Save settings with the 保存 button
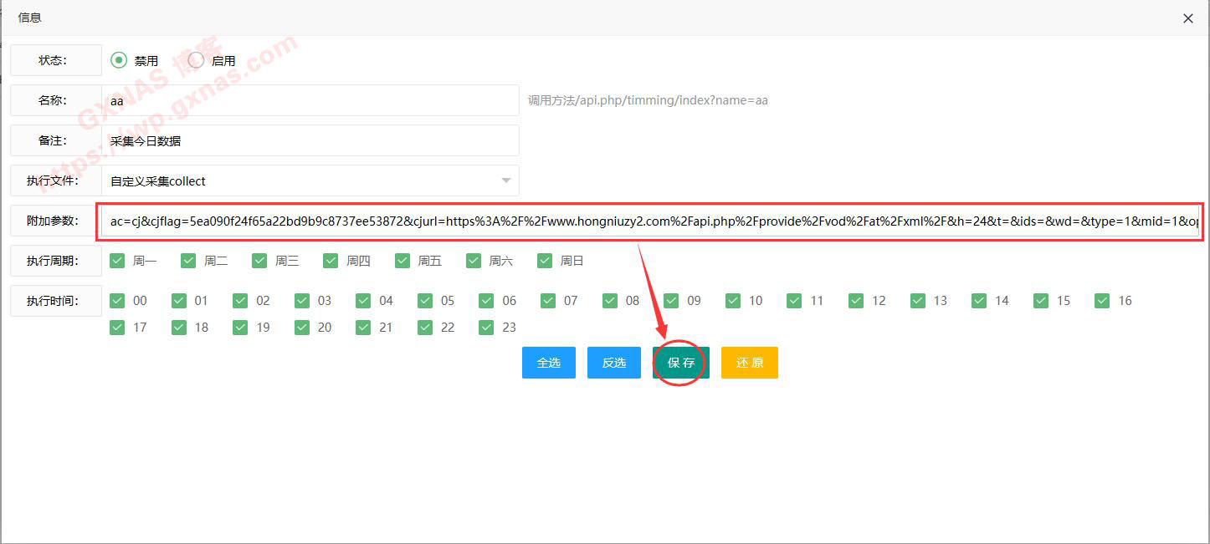The width and height of the screenshot is (1210, 544). pyautogui.click(x=680, y=363)
